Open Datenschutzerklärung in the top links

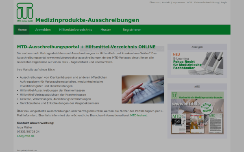pyautogui.click(x=206, y=2)
